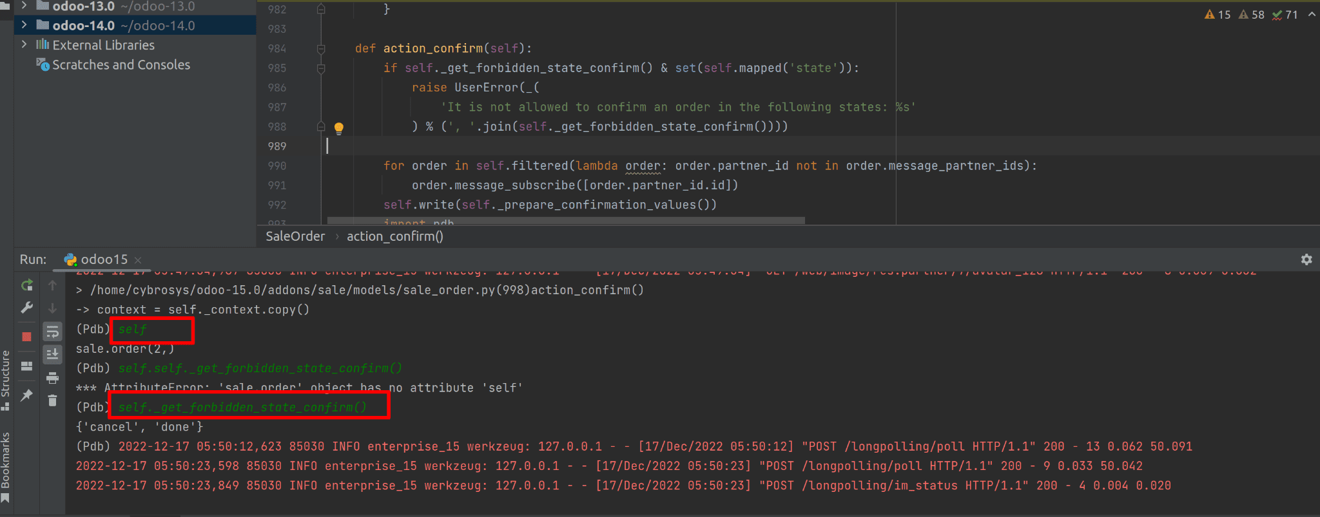Viewport: 1320px width, 517px height.
Task: Select odoo-14.0 project root
Action: (x=135, y=25)
